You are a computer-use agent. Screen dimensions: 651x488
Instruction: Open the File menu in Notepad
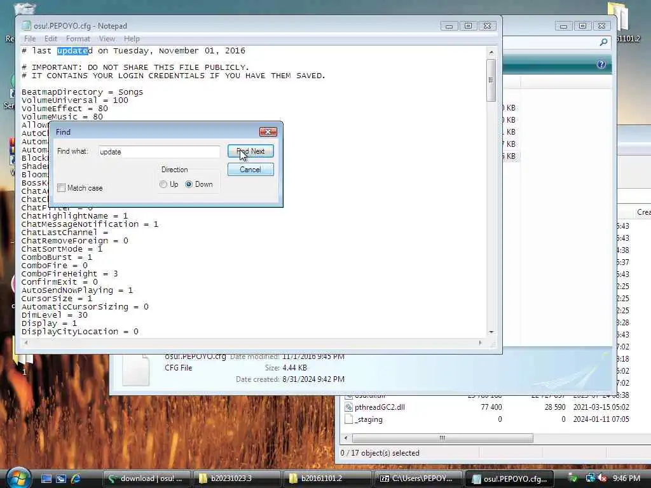29,39
